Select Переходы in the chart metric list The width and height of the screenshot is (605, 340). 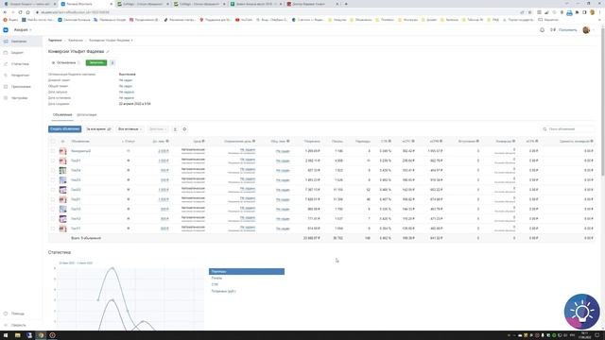click(x=247, y=272)
